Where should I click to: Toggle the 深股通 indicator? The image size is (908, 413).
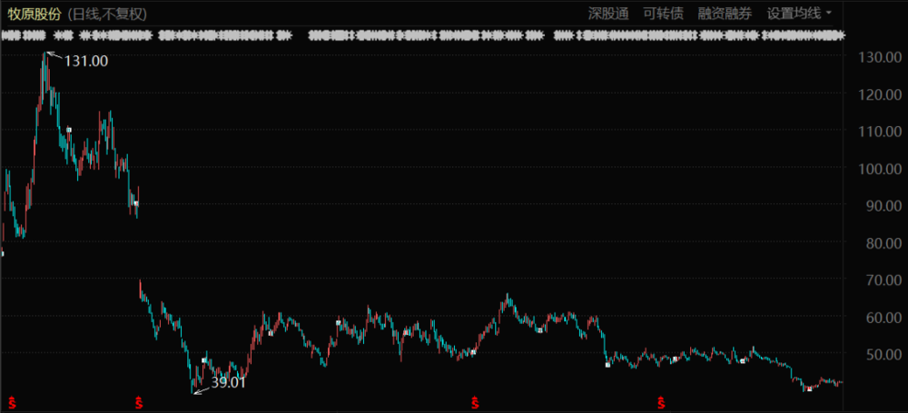607,14
